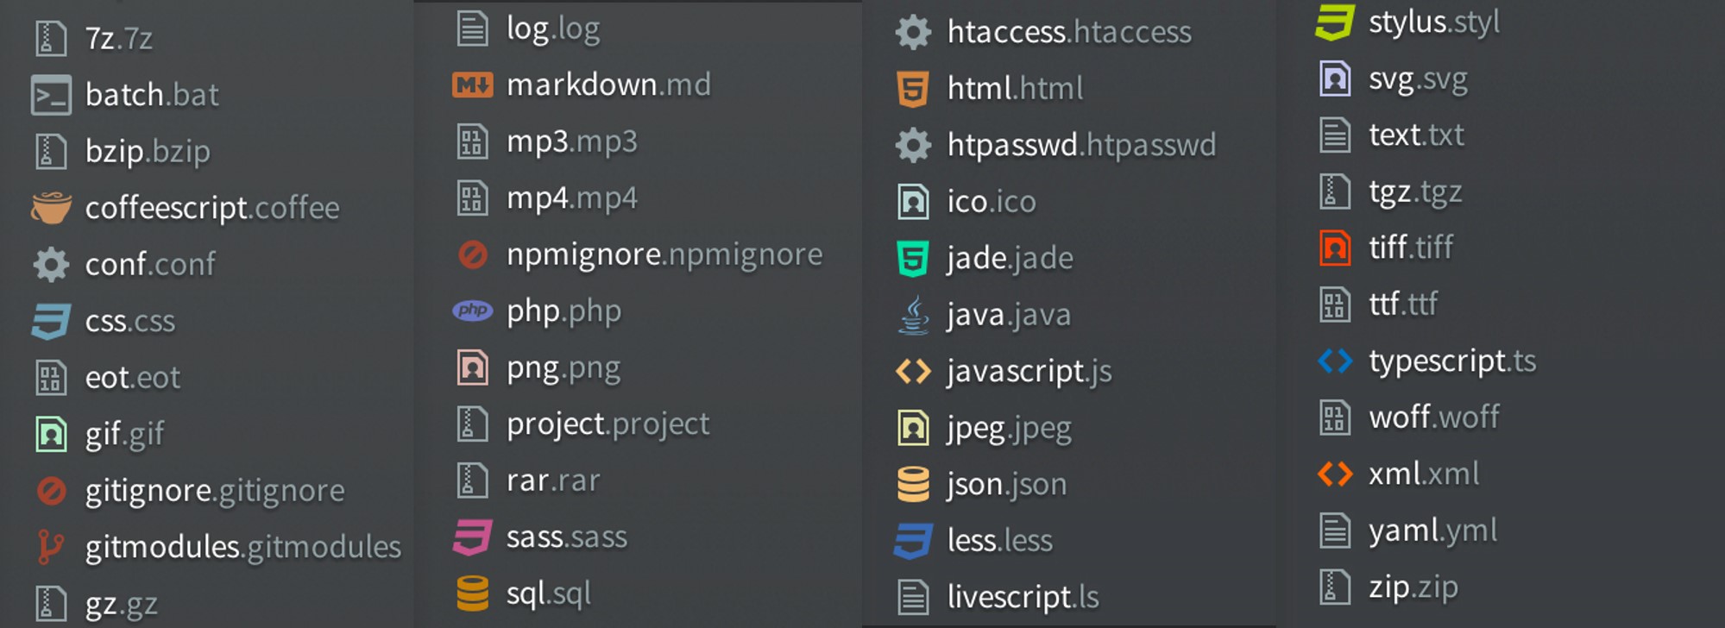Click the Stylus file icon
The height and width of the screenshot is (628, 1725).
point(1337,22)
